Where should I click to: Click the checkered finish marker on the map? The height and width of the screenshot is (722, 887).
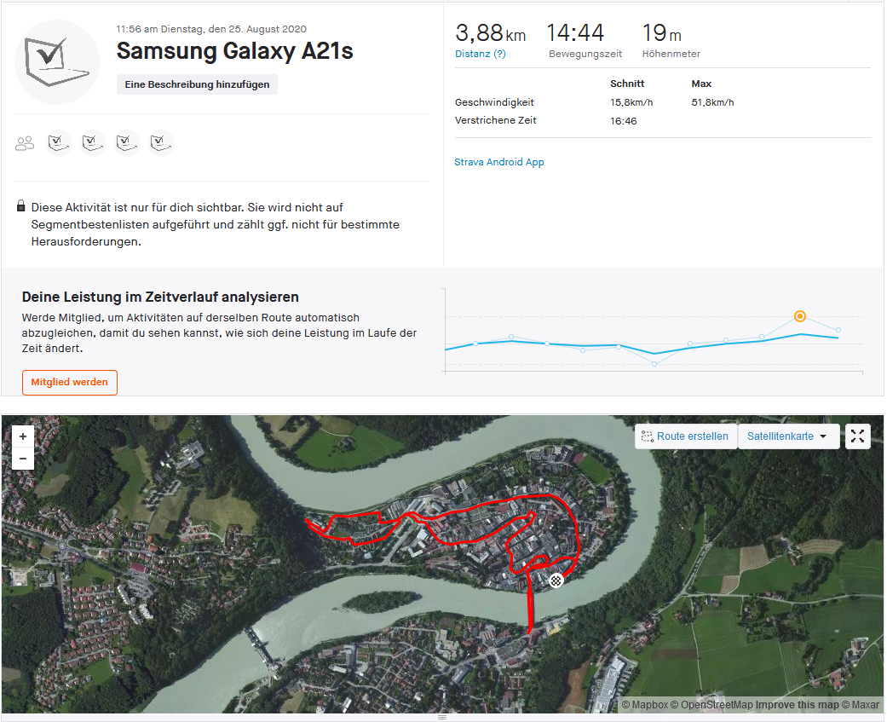coord(556,580)
